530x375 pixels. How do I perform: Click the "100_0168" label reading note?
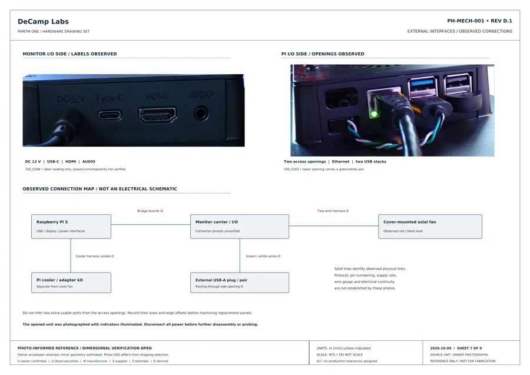click(x=75, y=170)
